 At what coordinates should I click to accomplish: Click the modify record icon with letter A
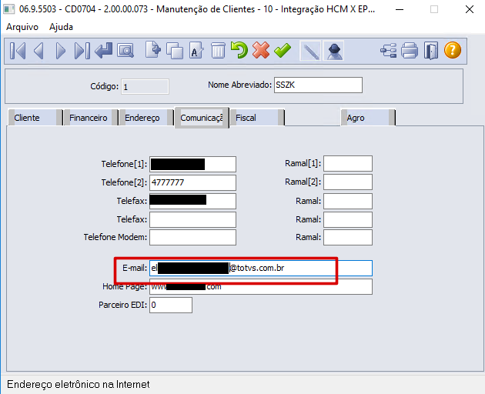coord(196,51)
